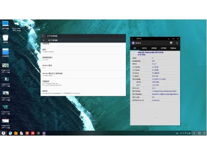Open the CPU-Z three-dot overflow menu

tap(177, 43)
